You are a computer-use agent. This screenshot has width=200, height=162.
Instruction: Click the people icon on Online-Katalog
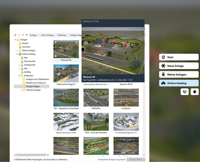coord(163,83)
